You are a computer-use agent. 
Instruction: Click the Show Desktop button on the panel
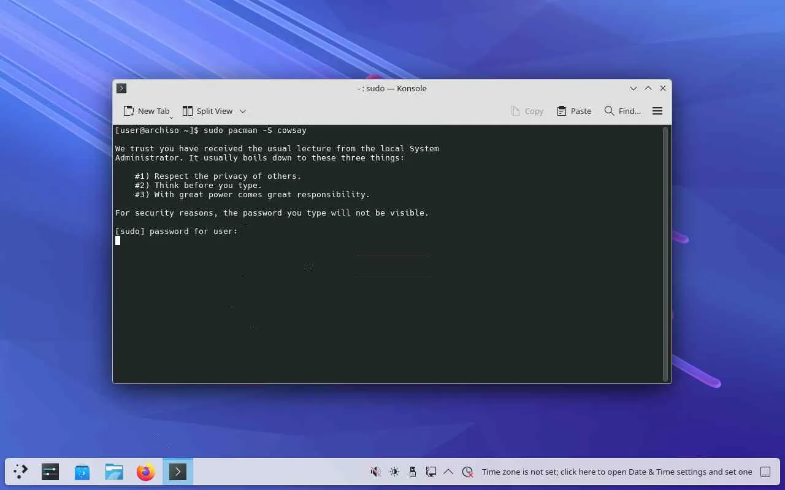click(x=765, y=472)
